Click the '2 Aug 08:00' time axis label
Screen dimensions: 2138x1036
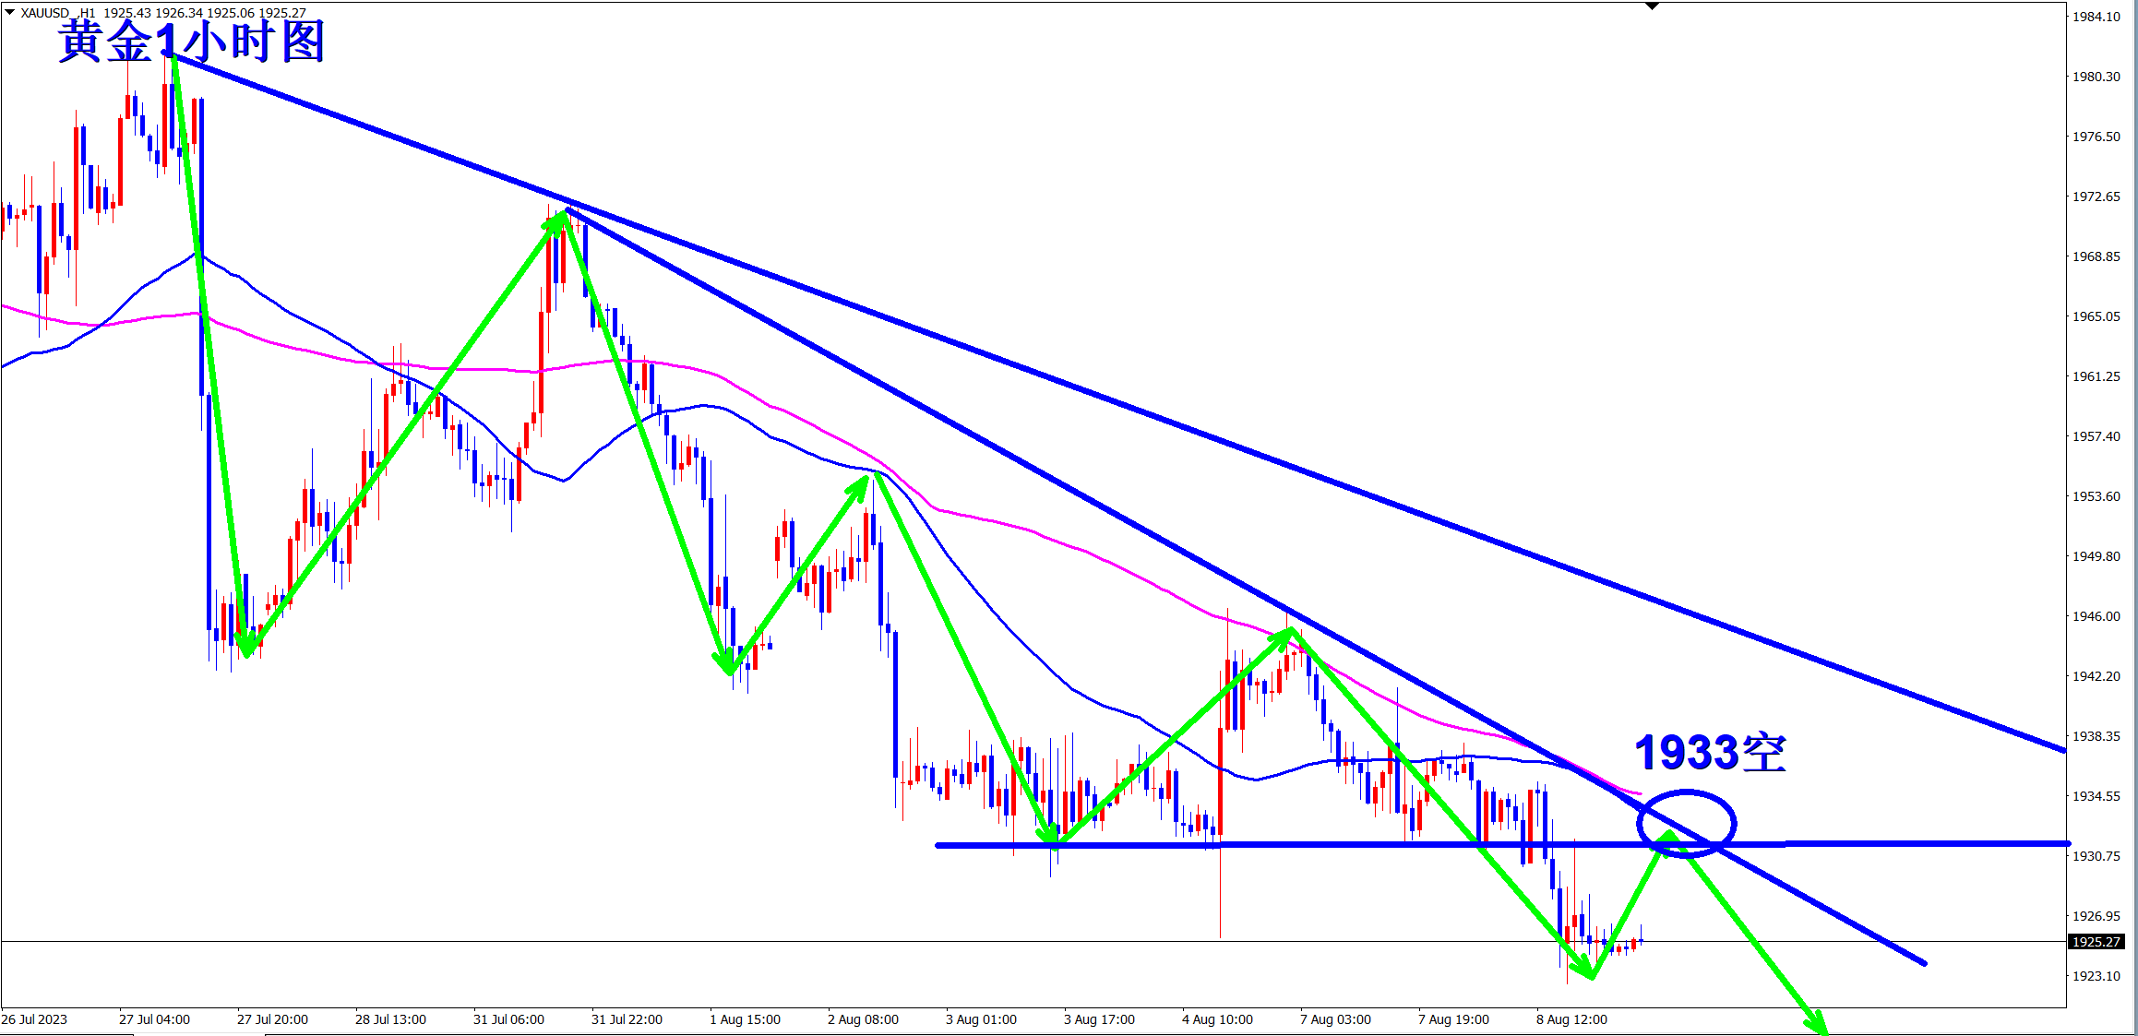pos(863,1019)
